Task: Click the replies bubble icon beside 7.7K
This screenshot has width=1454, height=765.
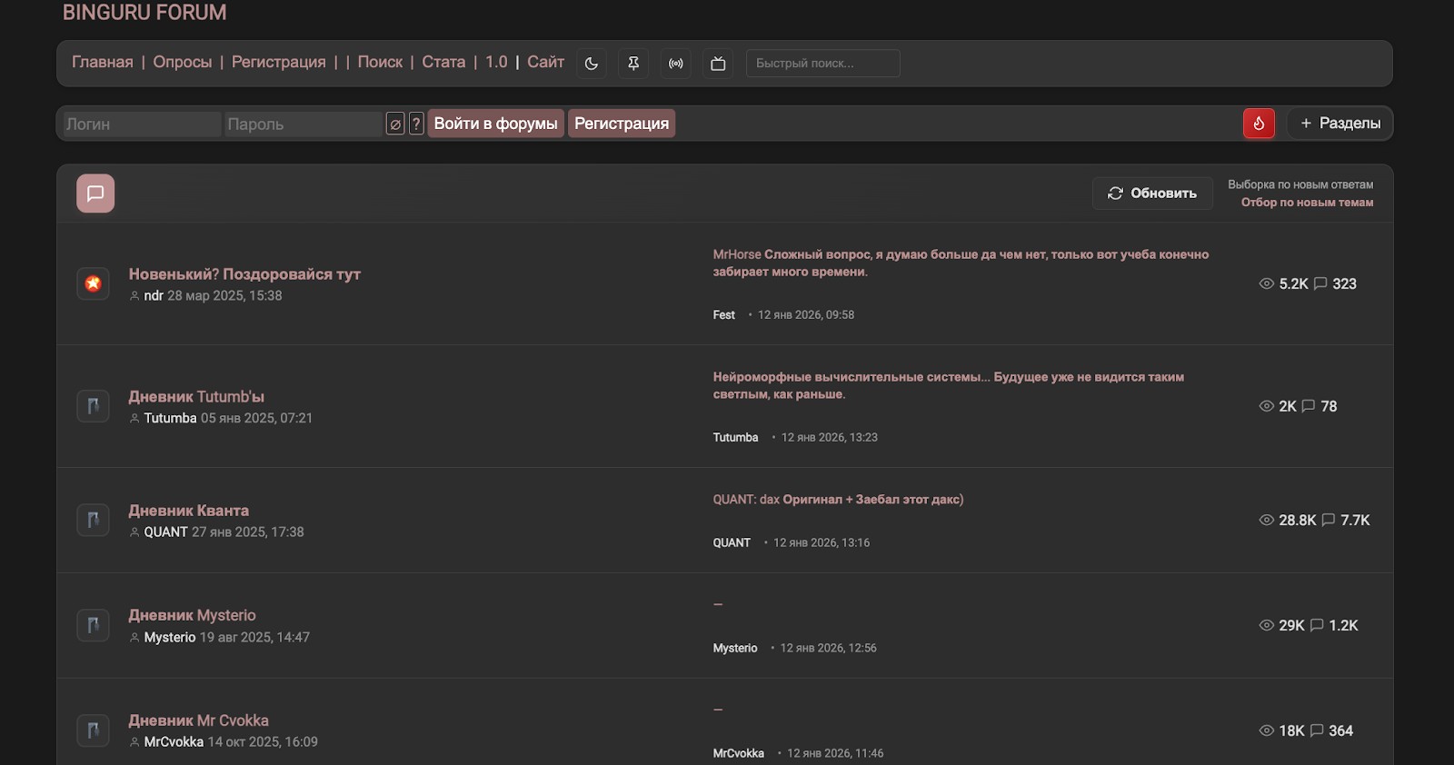Action: (1329, 520)
